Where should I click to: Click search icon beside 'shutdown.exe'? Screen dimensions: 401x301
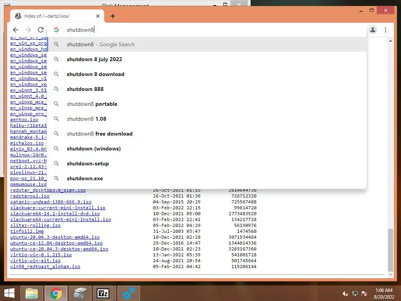click(x=56, y=178)
